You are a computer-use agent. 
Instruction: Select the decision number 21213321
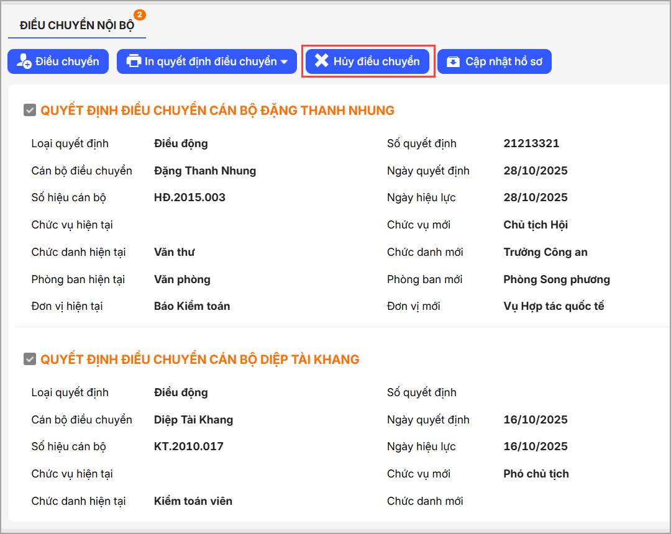pos(531,143)
